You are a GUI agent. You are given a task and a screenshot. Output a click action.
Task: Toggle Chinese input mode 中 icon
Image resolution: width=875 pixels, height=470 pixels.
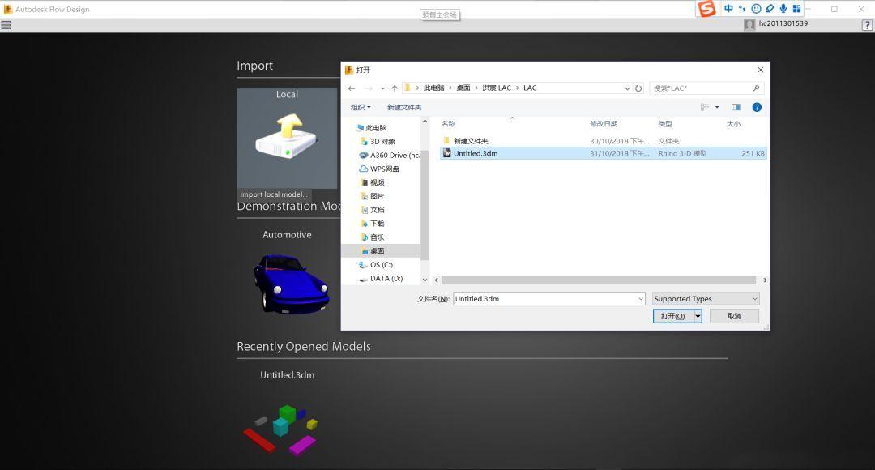point(728,8)
